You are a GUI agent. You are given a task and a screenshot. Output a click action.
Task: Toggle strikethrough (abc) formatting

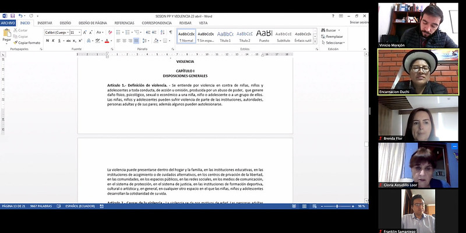(x=68, y=41)
